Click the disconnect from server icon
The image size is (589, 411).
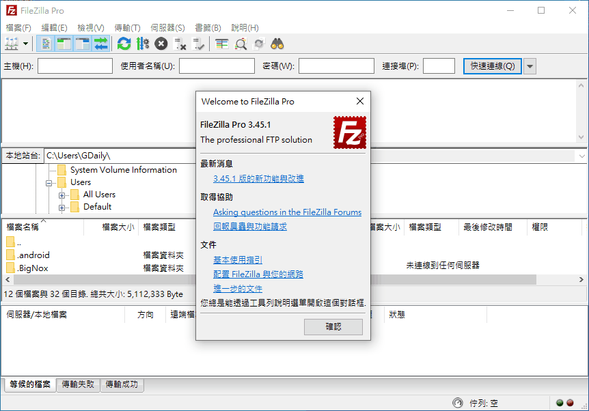(x=180, y=44)
